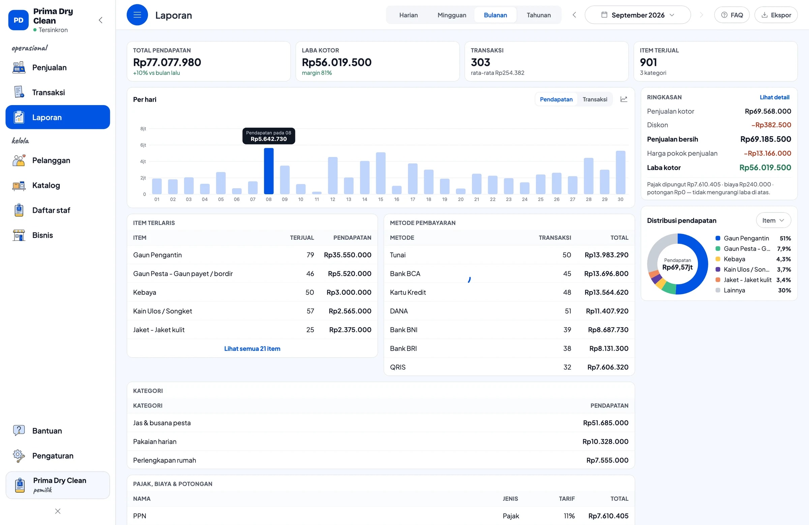Click the X icon below the profile card
This screenshot has width=809, height=525.
click(x=58, y=511)
